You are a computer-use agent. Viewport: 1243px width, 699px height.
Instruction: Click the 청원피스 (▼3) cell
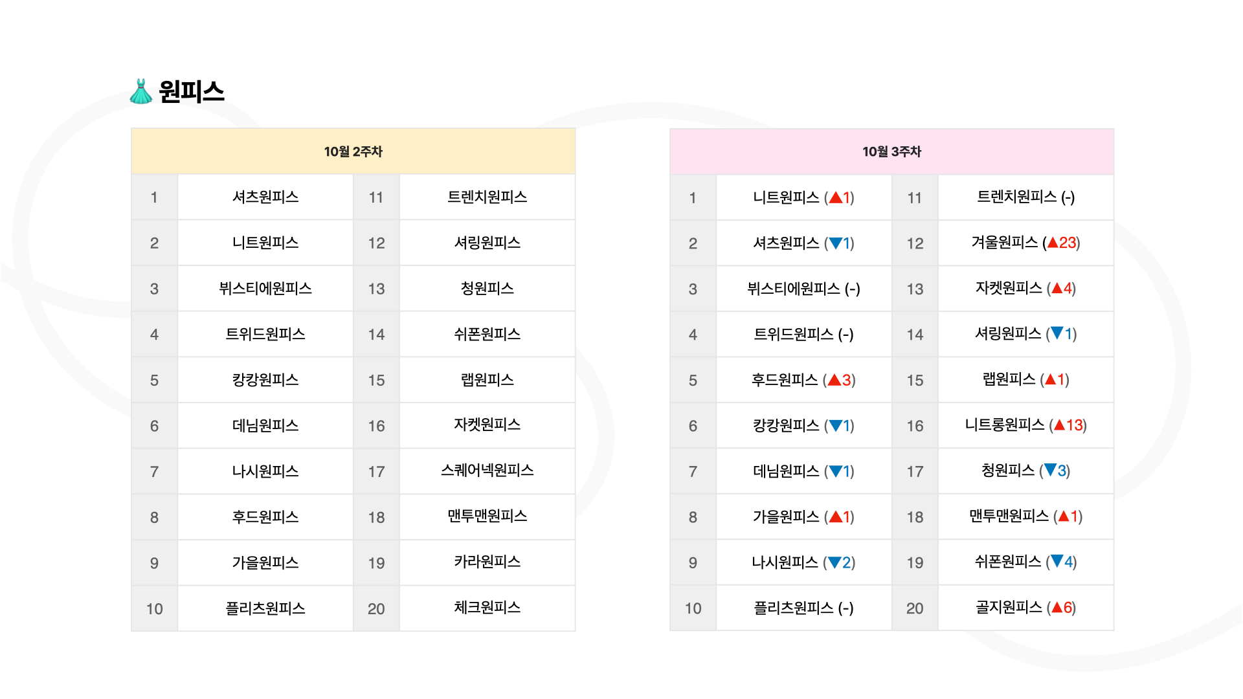[1026, 471]
